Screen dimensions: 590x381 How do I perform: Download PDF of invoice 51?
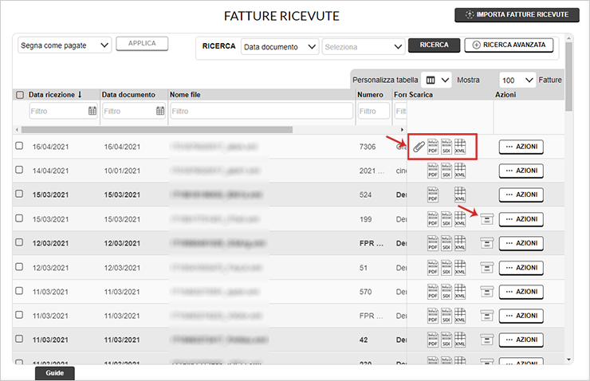point(434,267)
